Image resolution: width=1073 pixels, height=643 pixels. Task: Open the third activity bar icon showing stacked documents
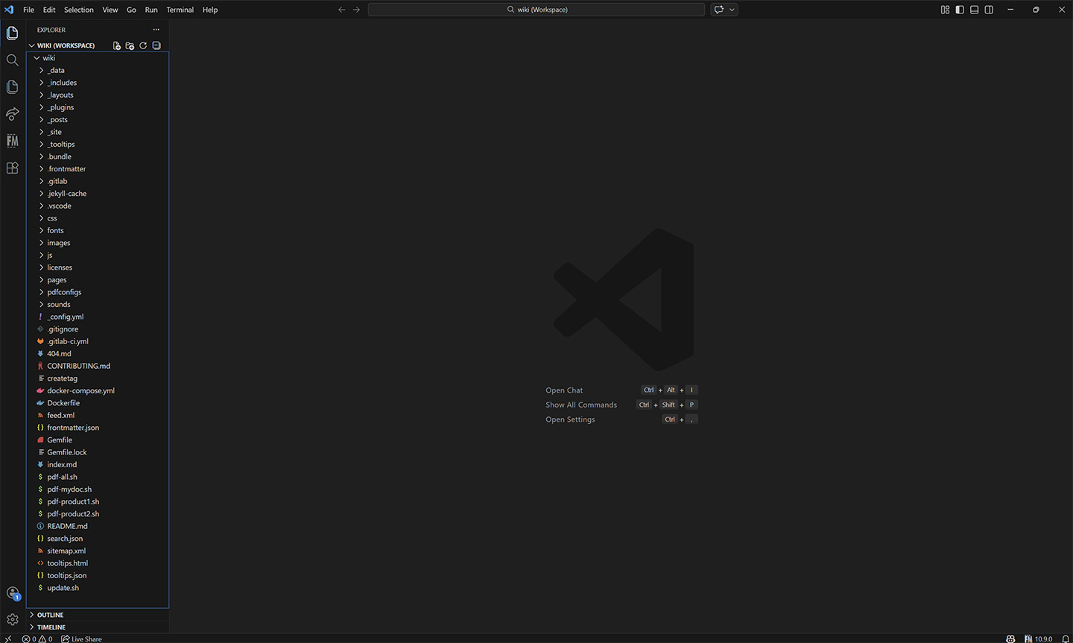(x=13, y=87)
